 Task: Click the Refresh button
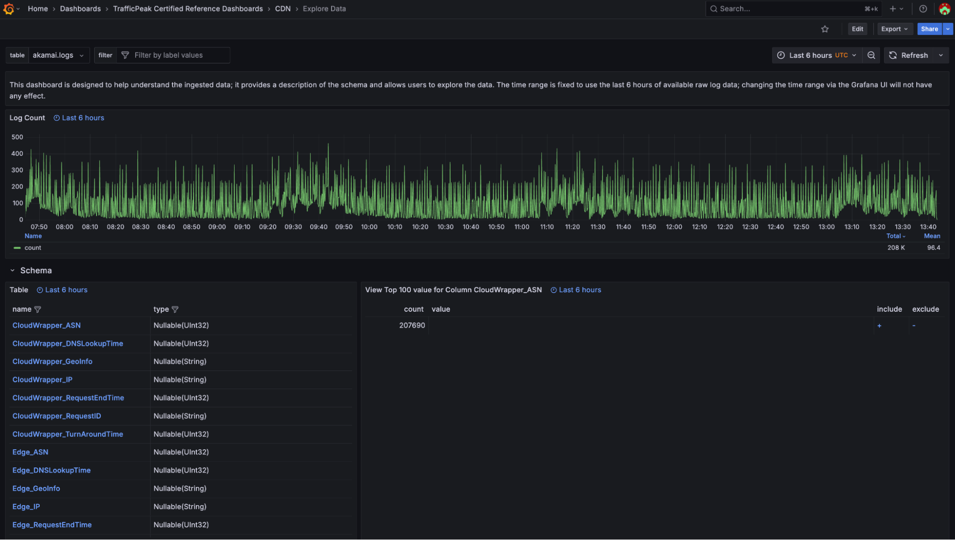click(909, 55)
